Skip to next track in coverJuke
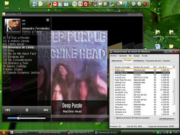180x135 pixels. 46,110
